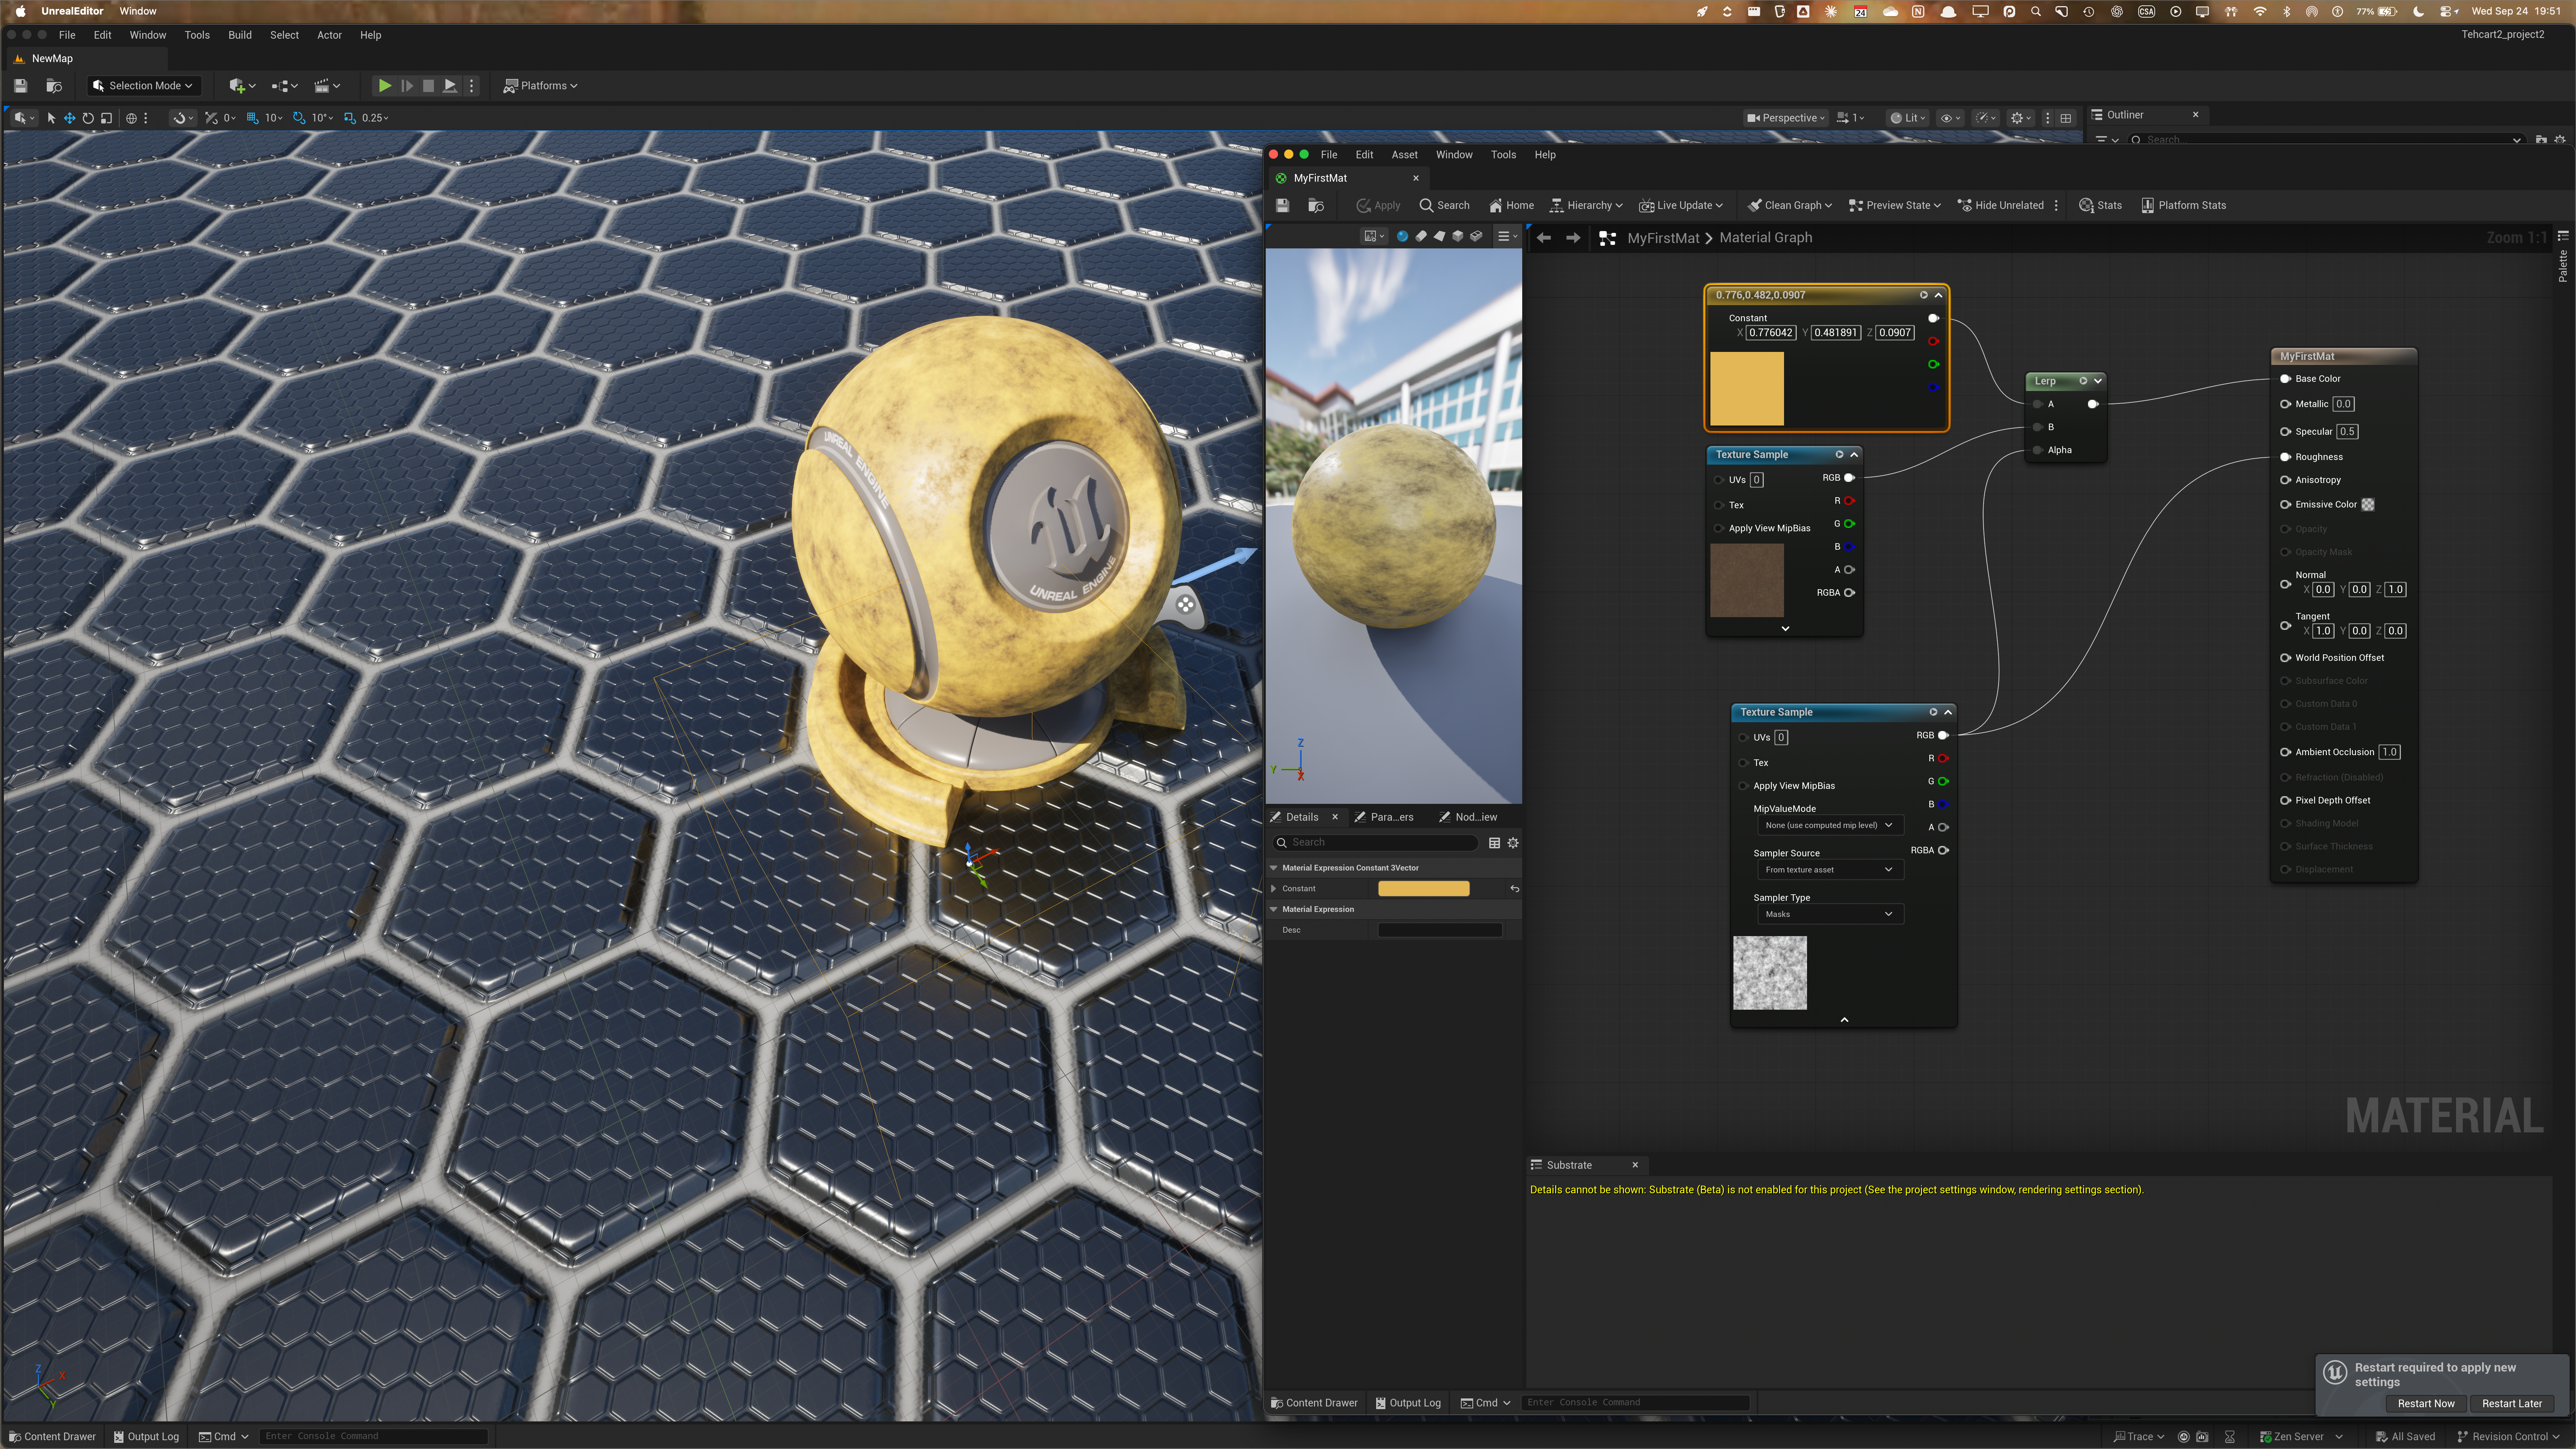The image size is (2576, 1449).
Task: Open the Lit view mode dropdown
Action: coord(1908,118)
